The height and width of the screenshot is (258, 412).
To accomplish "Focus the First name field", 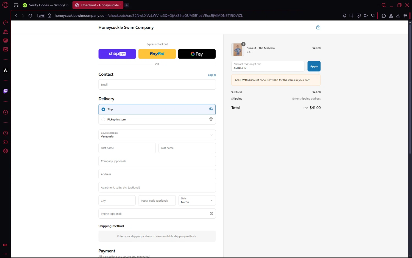I will click(127, 148).
